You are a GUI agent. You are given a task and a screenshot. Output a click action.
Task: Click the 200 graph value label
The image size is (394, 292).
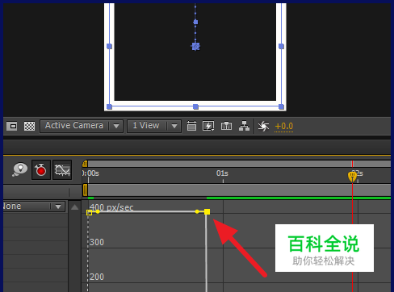97,277
